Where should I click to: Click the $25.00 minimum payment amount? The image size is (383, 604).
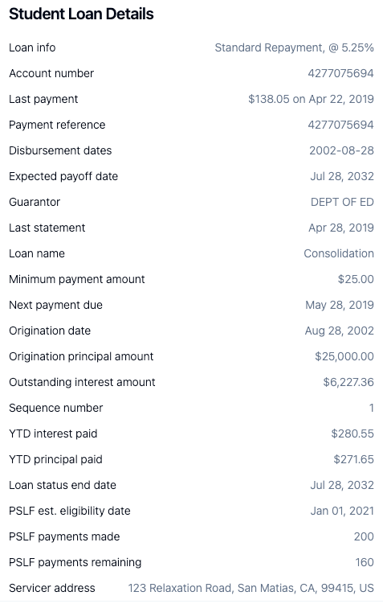(356, 279)
